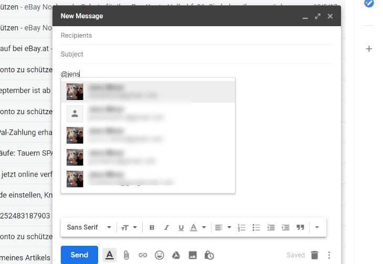Expand the more formatting options arrow
Viewport: 383px width, 264px height.
(x=317, y=227)
